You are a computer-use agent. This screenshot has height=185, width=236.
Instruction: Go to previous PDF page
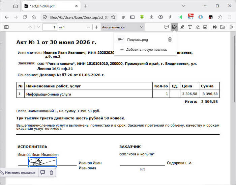[30, 27]
